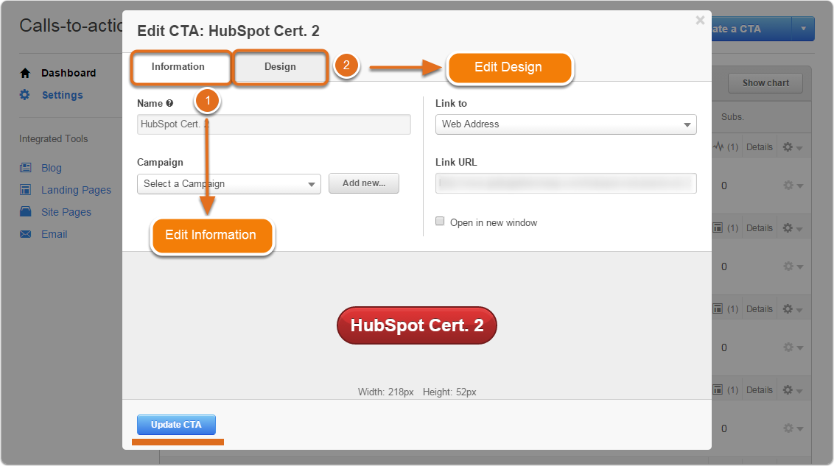Screen dimensions: 834x466
Task: Click Details link next to pulse icon
Action: 759,147
